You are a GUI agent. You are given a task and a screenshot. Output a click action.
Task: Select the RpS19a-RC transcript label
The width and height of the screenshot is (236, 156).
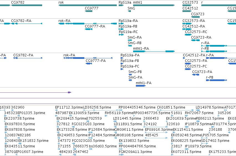[128, 32]
